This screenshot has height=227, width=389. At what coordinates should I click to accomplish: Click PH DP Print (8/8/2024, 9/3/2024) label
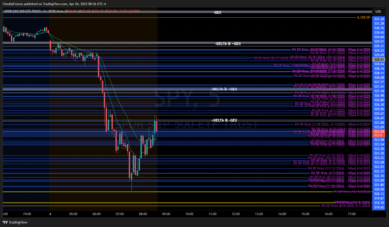pos(346,205)
